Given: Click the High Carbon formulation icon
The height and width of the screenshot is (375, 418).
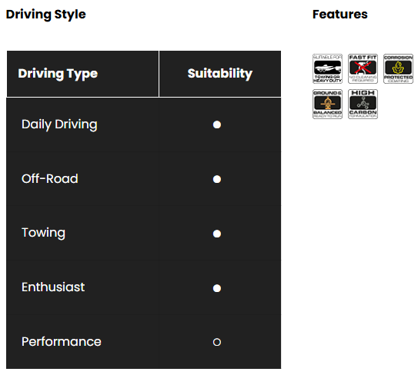Looking at the screenshot, I should [363, 104].
